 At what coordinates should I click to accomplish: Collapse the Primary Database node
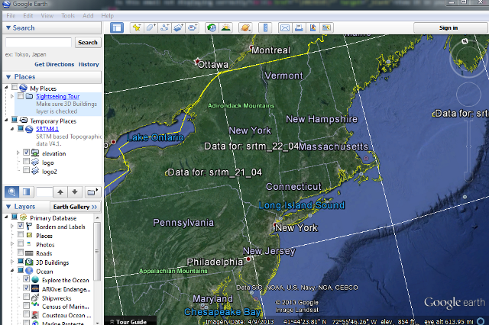6,217
